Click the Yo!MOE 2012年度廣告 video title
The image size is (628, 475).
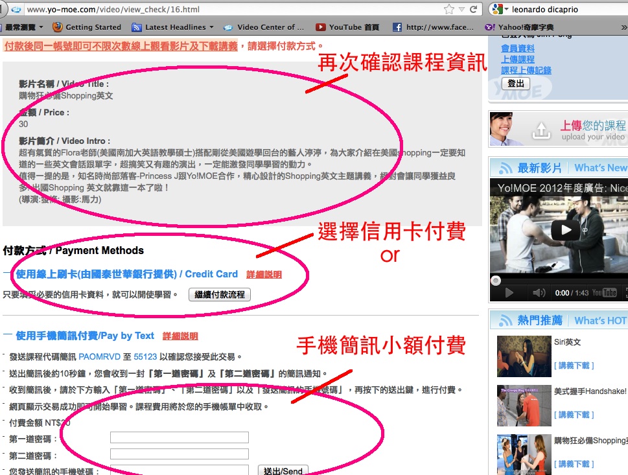coord(563,188)
